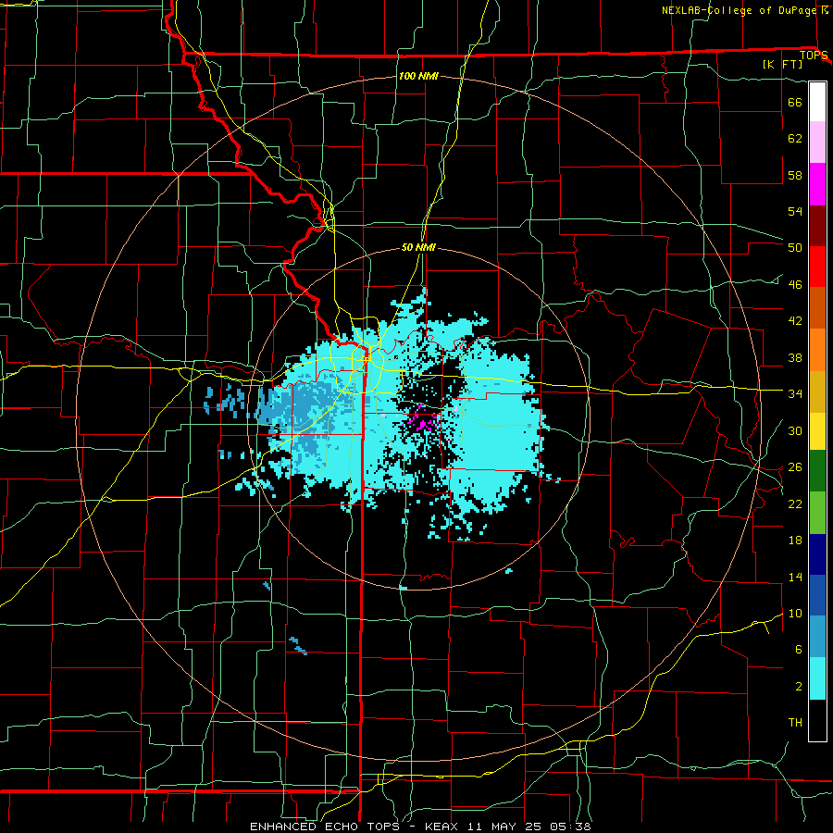
Task: Click the '05:38' timestamp in the caption
Action: coord(569,827)
